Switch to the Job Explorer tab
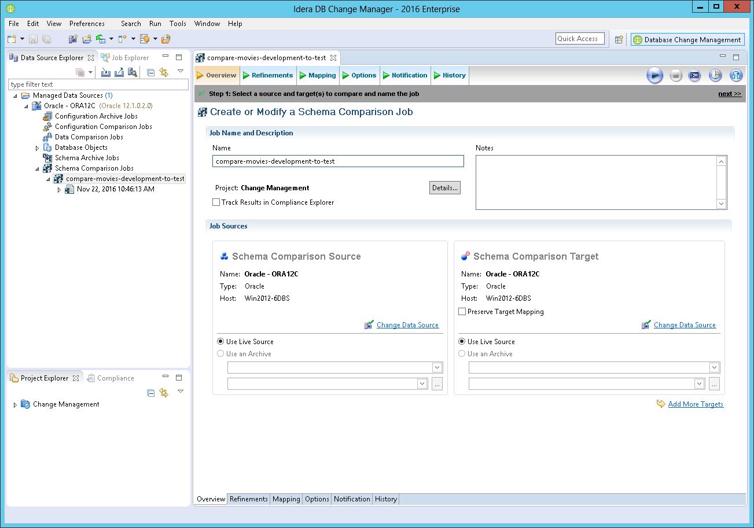 point(125,58)
